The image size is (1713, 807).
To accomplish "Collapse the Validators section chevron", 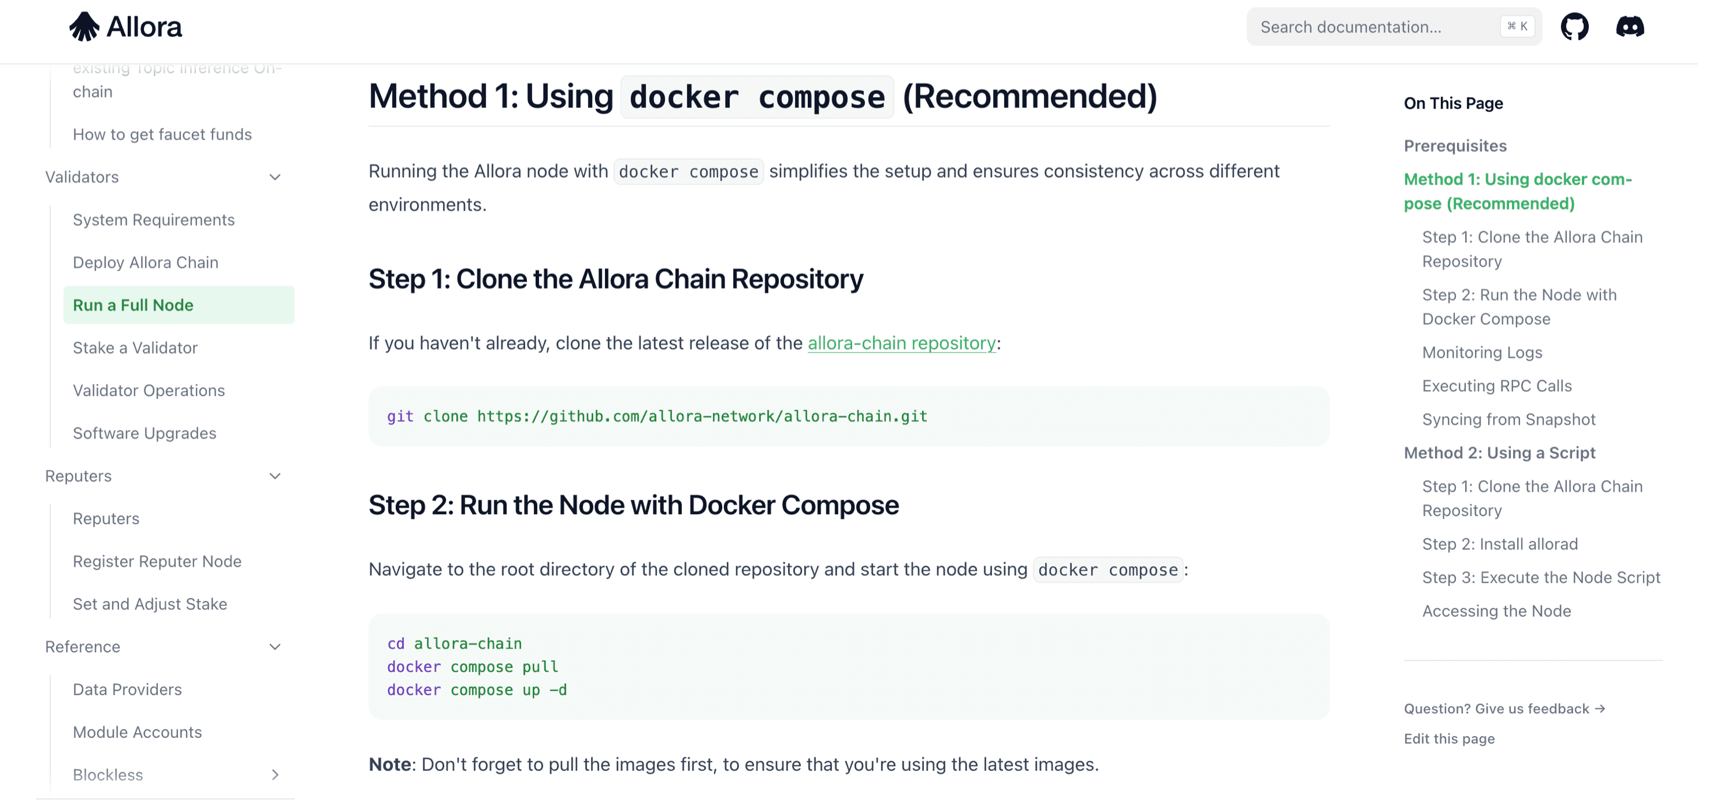I will pos(275,178).
